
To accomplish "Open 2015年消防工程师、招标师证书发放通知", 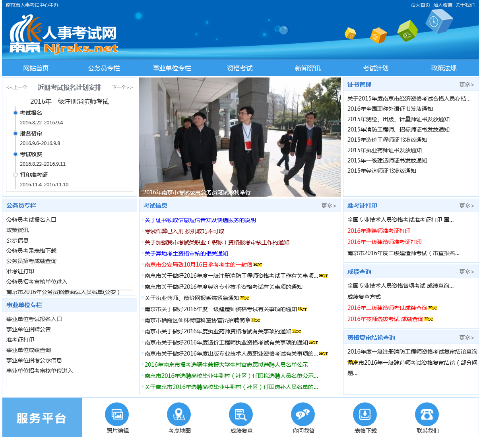I will (x=398, y=130).
